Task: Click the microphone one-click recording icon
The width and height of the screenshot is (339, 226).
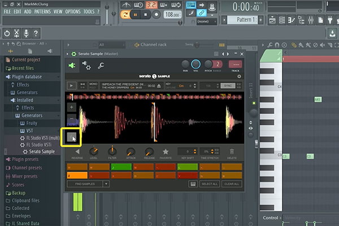Action: 26,33
